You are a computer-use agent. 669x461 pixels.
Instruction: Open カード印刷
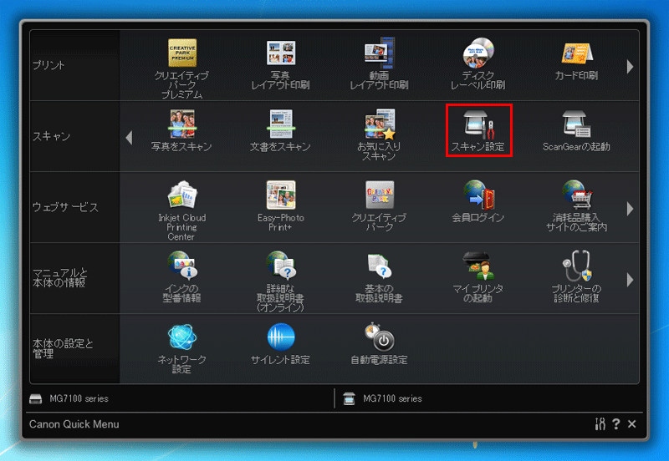tap(576, 61)
